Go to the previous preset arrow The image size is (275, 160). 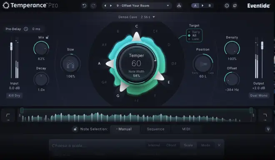105,5
